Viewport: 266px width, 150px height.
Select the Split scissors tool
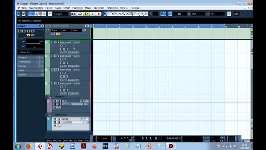click(113, 14)
